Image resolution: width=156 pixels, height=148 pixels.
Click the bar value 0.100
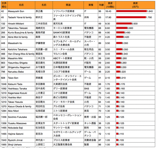coord(121,144)
